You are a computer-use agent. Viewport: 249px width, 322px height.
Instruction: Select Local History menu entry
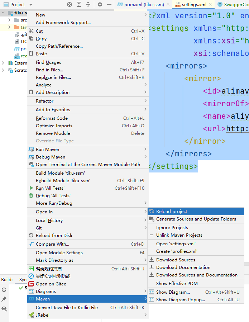(88, 221)
